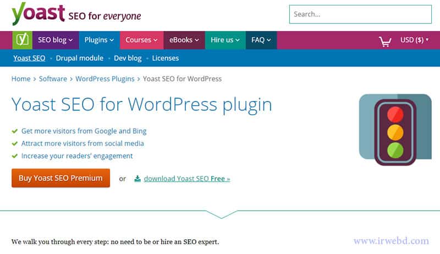Image resolution: width=440 pixels, height=254 pixels.
Task: Click the 'SEO for everyone' tagline
Action: pyautogui.click(x=105, y=16)
